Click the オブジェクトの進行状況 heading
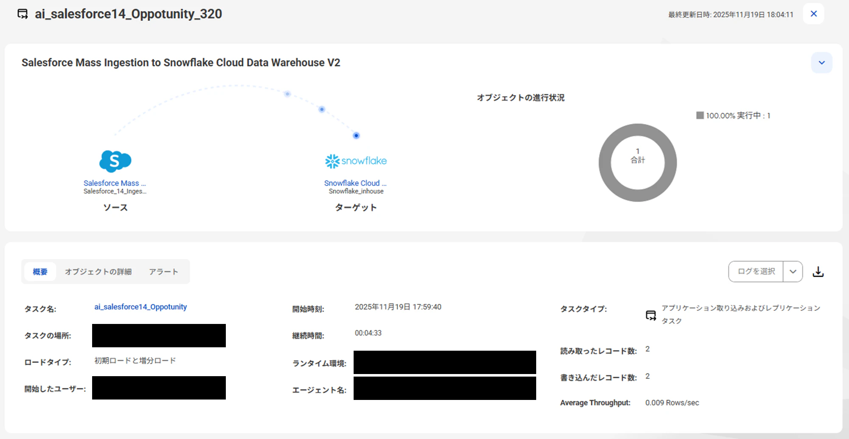Image resolution: width=849 pixels, height=439 pixels. tap(520, 98)
